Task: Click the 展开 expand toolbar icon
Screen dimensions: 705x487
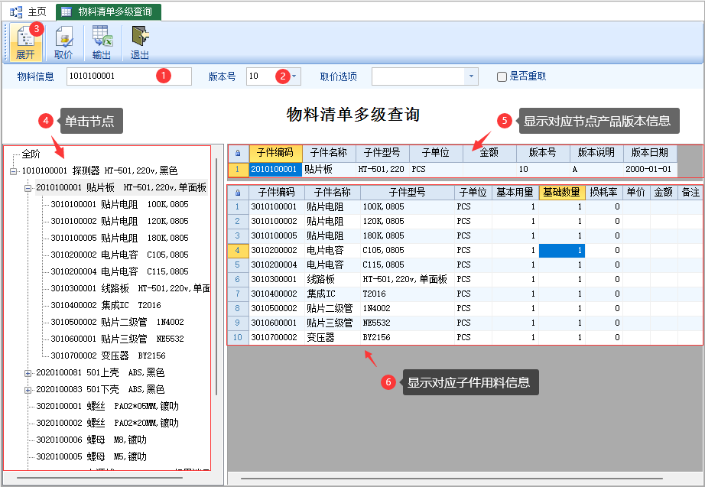Action: 25,42
